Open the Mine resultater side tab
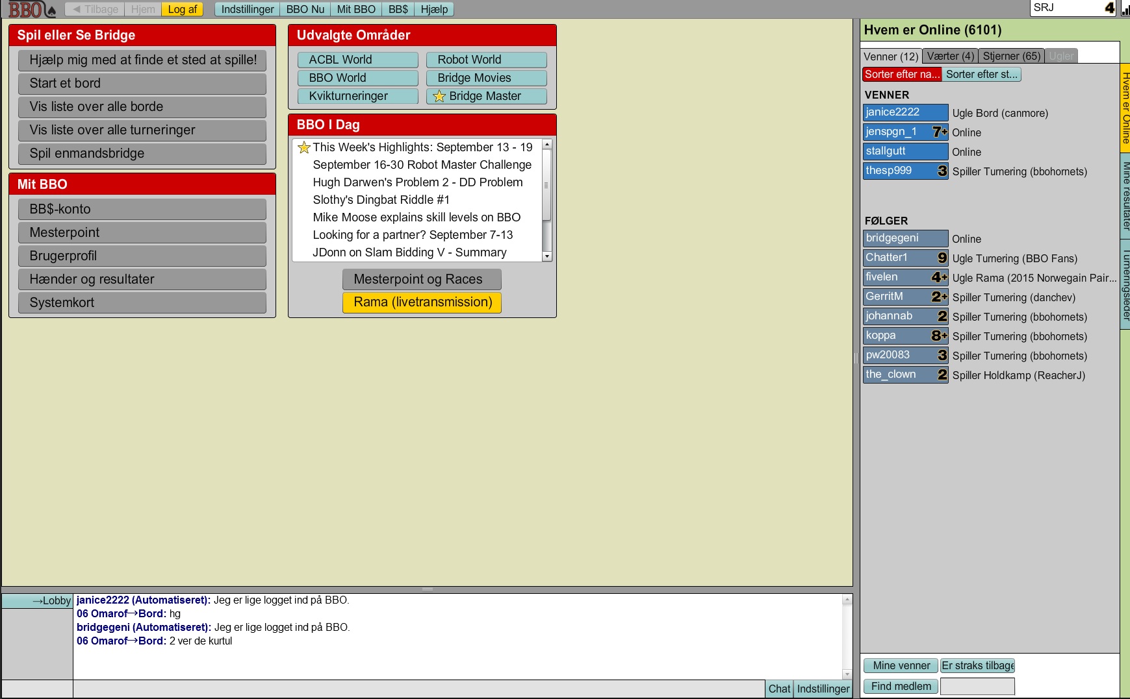The width and height of the screenshot is (1130, 699). 1125,196
